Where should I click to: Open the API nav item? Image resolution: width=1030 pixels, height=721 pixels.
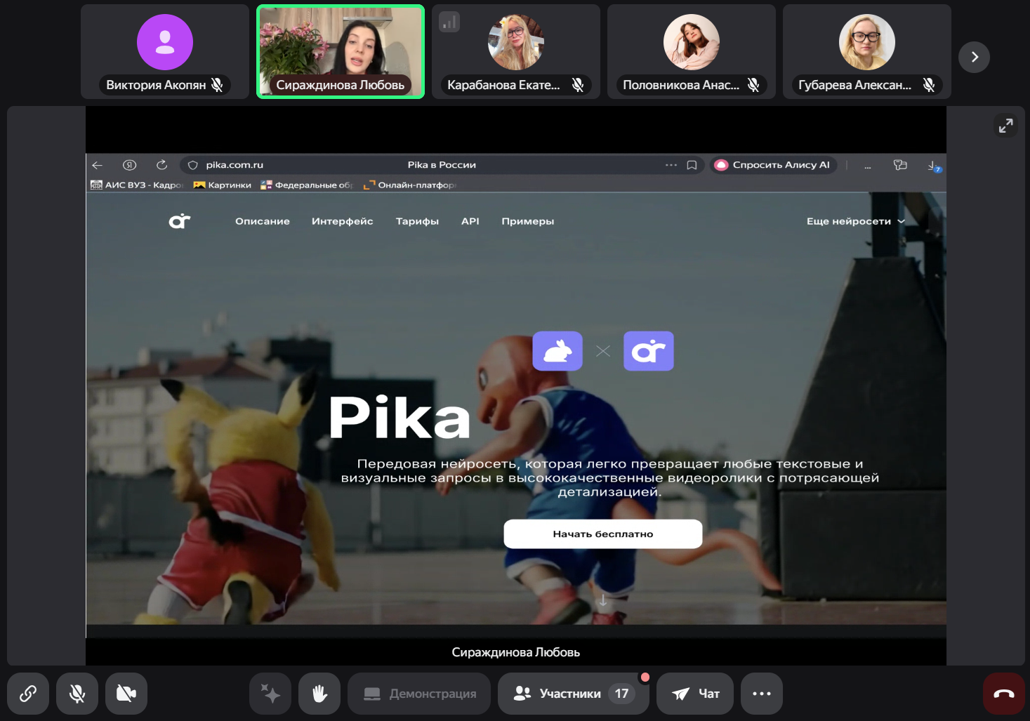(x=470, y=221)
